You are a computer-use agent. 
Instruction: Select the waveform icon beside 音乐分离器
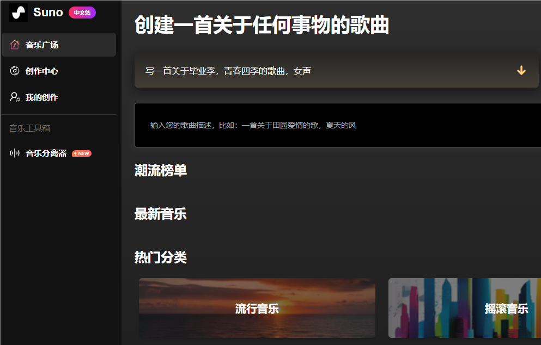[14, 153]
